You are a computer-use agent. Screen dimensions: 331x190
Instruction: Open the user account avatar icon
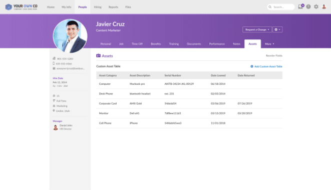point(324,6)
